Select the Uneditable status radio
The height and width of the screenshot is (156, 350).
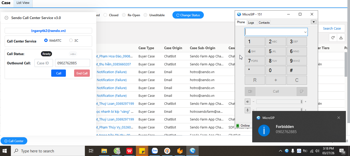(x=145, y=15)
